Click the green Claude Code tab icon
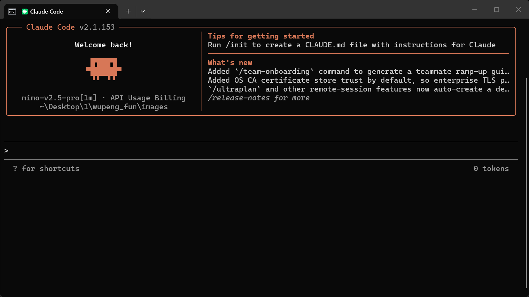 (25, 12)
